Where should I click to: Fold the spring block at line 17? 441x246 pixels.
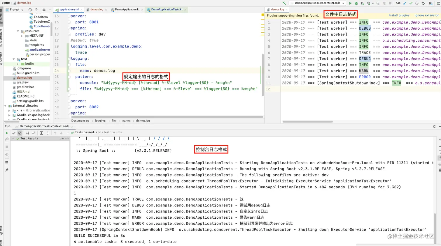(x=69, y=28)
